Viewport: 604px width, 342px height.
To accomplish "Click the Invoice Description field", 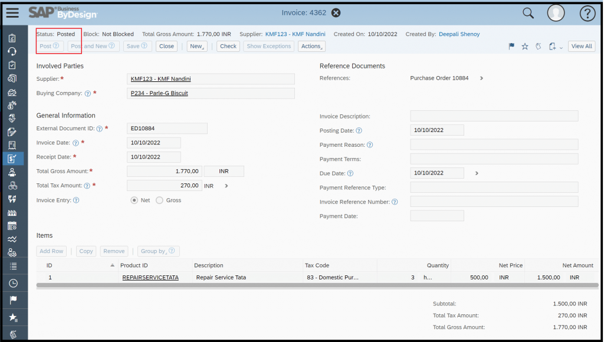I will pyautogui.click(x=494, y=116).
